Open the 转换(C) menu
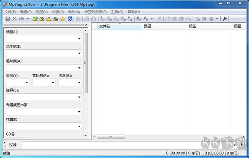Image resolution: width=249 pixels, height=158 pixels. tap(58, 12)
